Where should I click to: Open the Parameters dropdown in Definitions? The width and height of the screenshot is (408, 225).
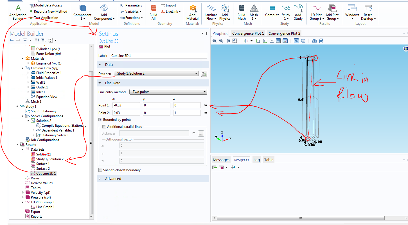[x=131, y=5]
